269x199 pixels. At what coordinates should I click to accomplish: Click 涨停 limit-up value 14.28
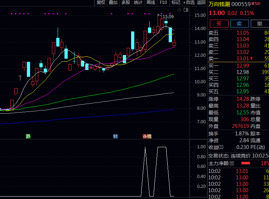(x=242, y=99)
